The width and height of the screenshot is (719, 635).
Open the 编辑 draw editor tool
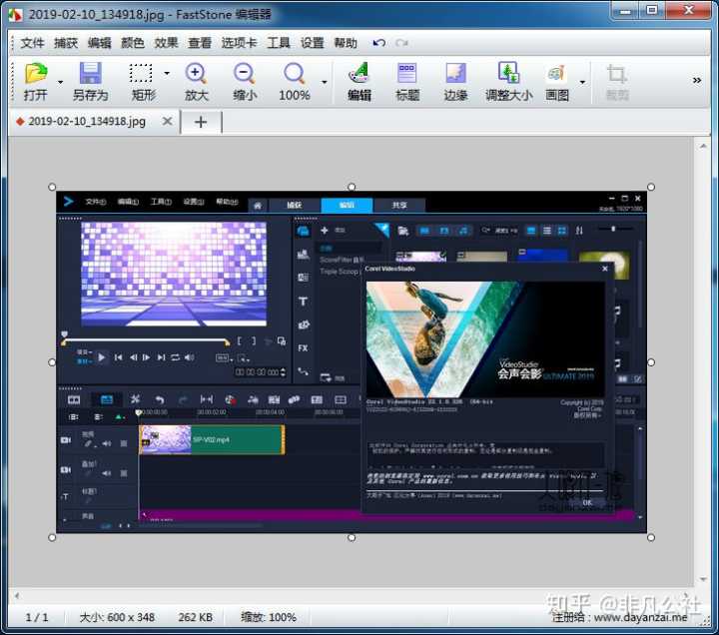(x=359, y=73)
